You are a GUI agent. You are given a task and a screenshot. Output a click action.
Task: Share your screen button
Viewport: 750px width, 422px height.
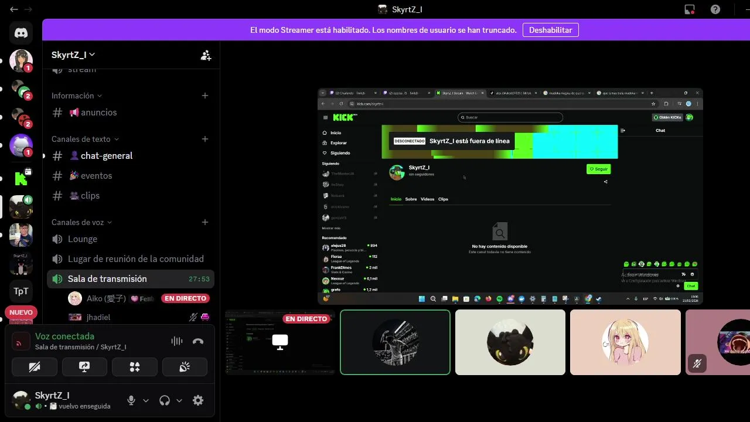pyautogui.click(x=84, y=367)
